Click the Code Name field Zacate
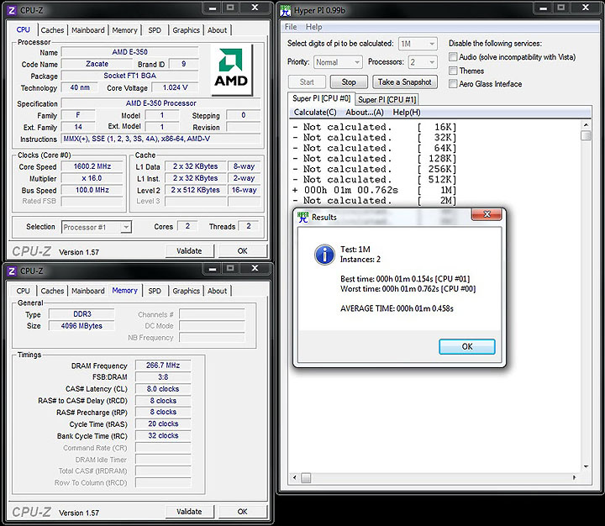The height and width of the screenshot is (526, 605). (x=97, y=64)
